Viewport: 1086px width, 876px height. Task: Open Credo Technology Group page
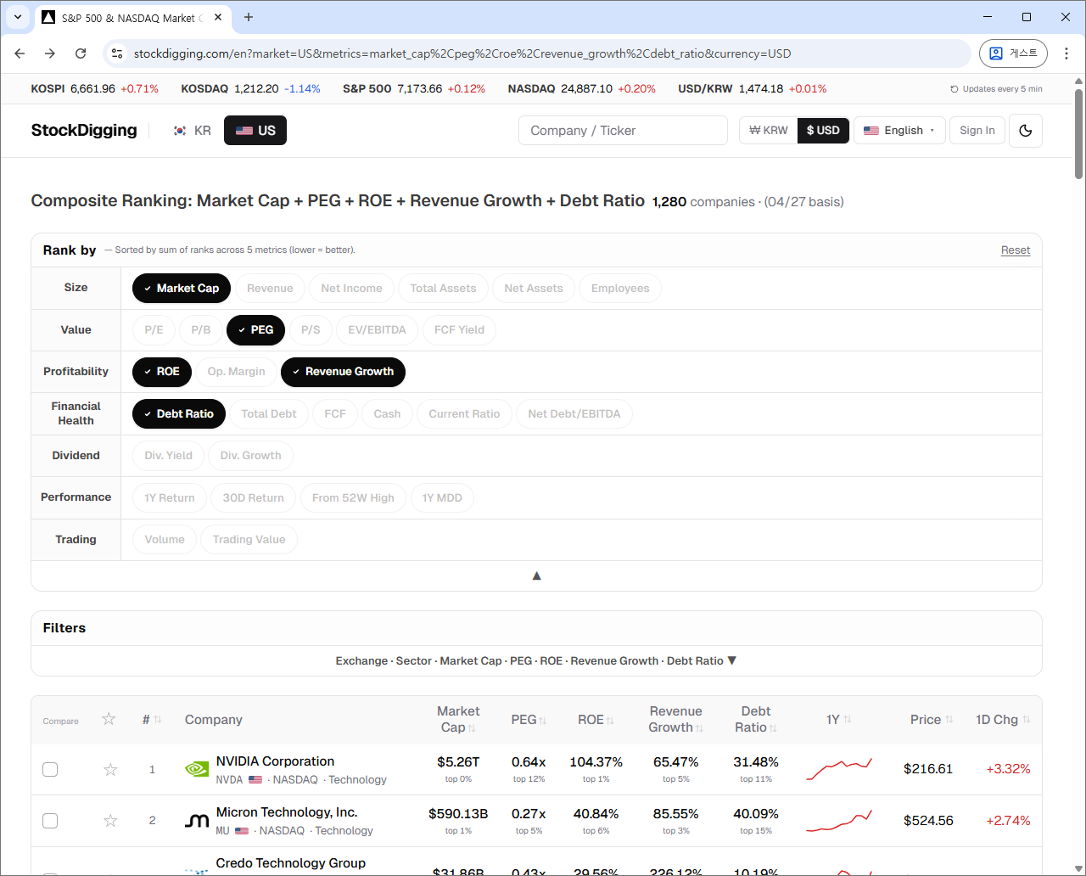[291, 863]
